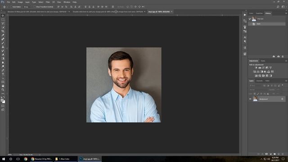Open Auto-Select Group dropdown
Screen dimensions: 288x162
pos(27,7)
